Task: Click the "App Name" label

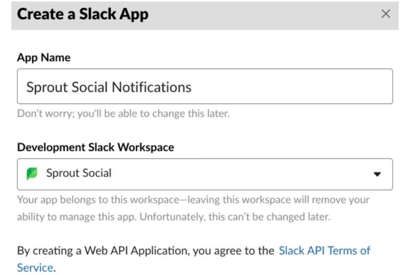Action: pos(44,57)
